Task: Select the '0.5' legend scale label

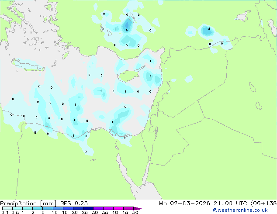Action: 15,212
